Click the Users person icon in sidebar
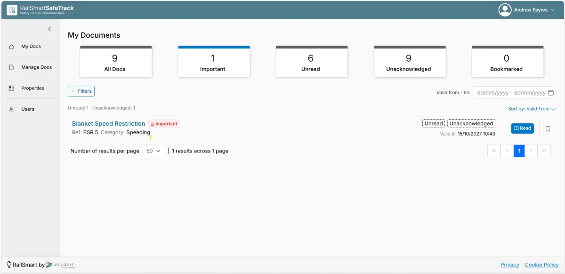The image size is (565, 274). [11, 109]
